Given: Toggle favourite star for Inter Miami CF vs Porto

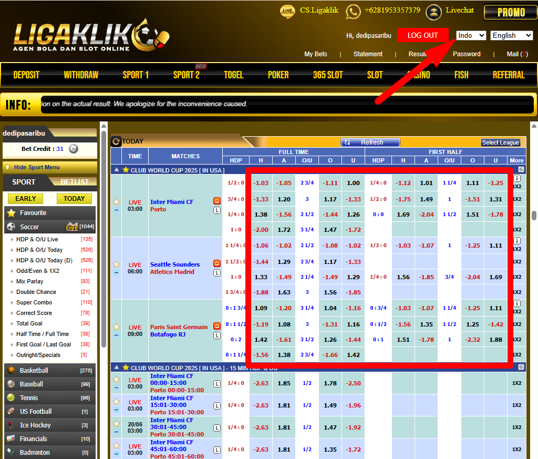Looking at the screenshot, I should (x=117, y=202).
